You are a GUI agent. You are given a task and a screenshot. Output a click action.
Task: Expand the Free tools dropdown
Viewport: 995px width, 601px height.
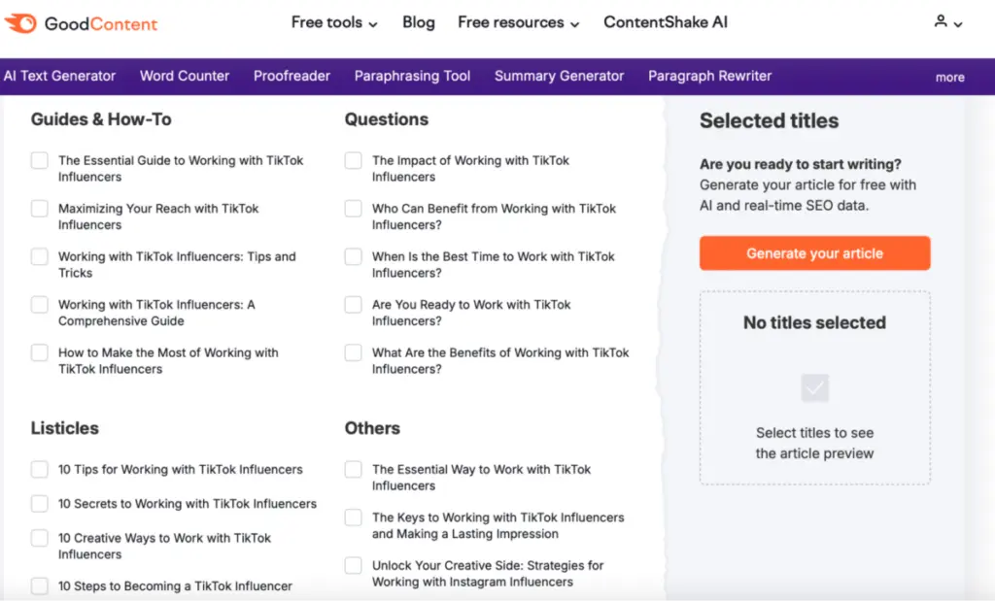pyautogui.click(x=334, y=22)
